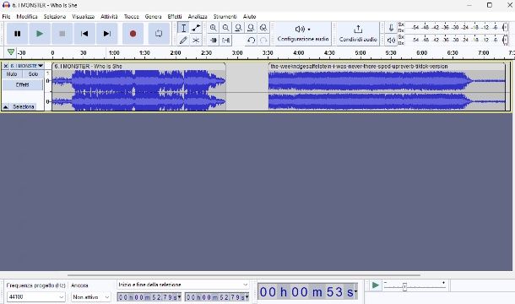
Task: Open the Attività menu
Action: tap(109, 16)
